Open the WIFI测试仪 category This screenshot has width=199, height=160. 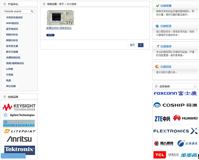point(12,23)
